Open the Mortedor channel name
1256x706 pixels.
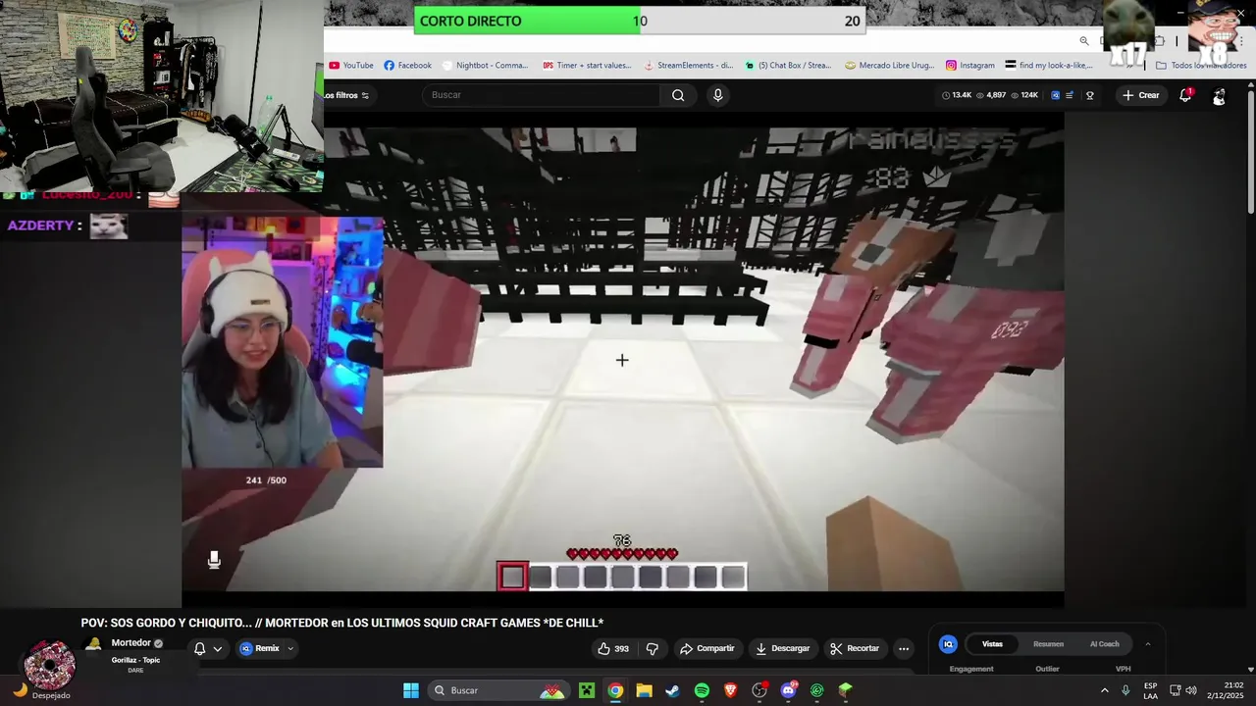(131, 643)
